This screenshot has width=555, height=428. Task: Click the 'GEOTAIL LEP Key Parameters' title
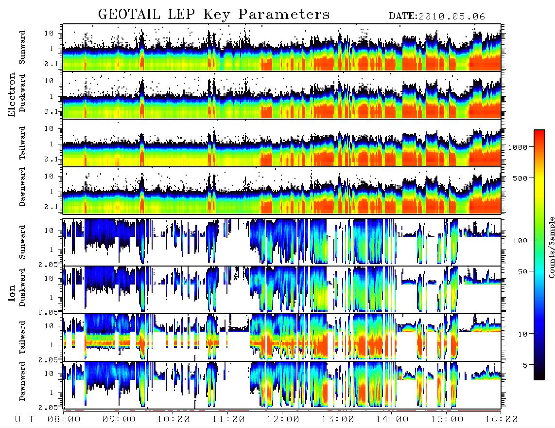[214, 15]
